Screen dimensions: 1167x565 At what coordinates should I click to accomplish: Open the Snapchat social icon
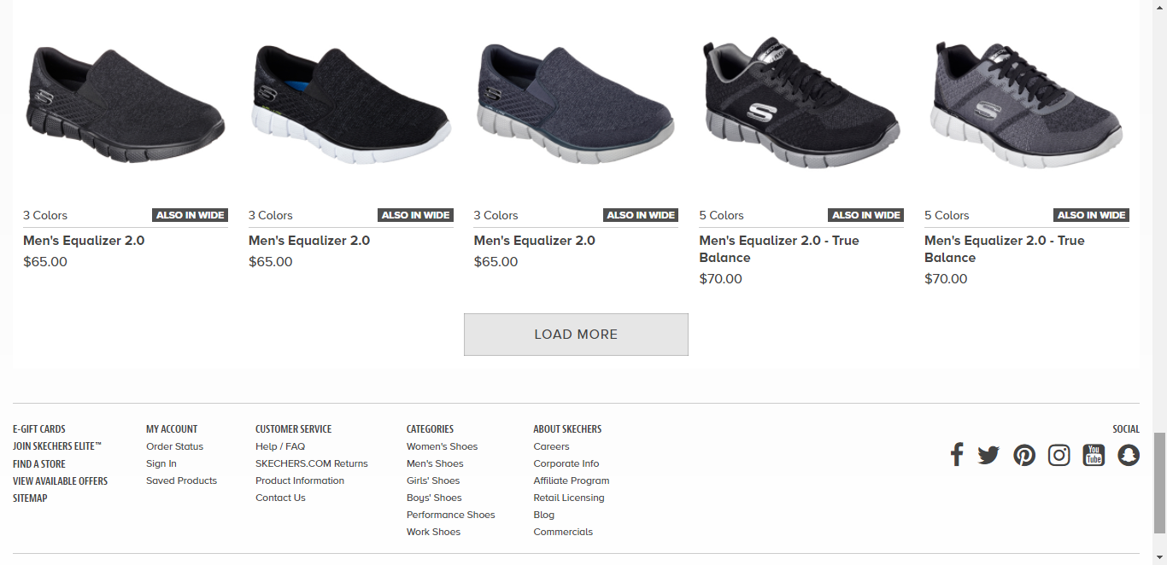click(x=1129, y=455)
